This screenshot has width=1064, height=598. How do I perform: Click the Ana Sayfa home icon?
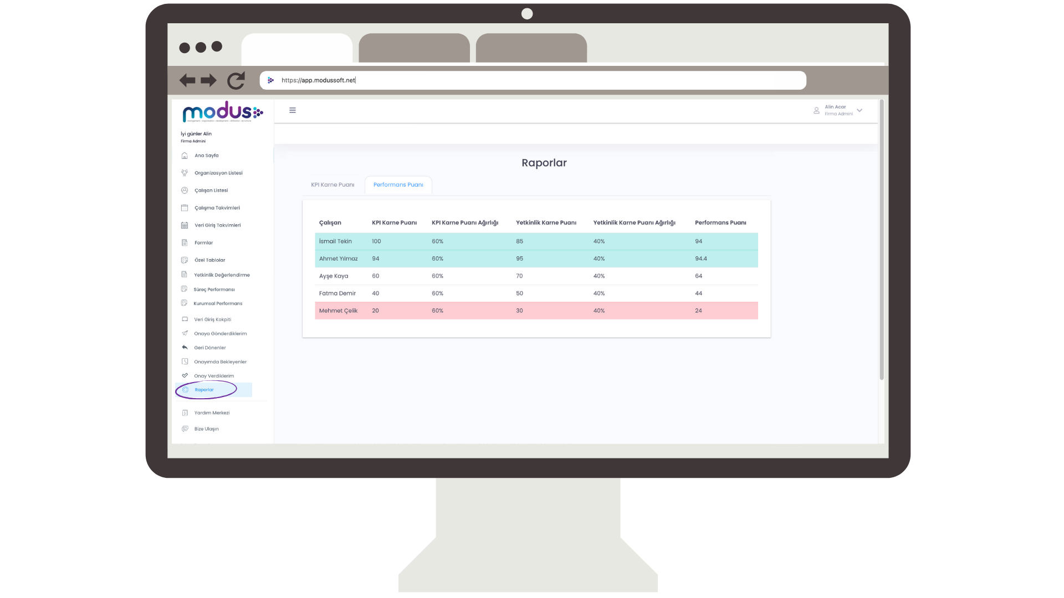185,156
